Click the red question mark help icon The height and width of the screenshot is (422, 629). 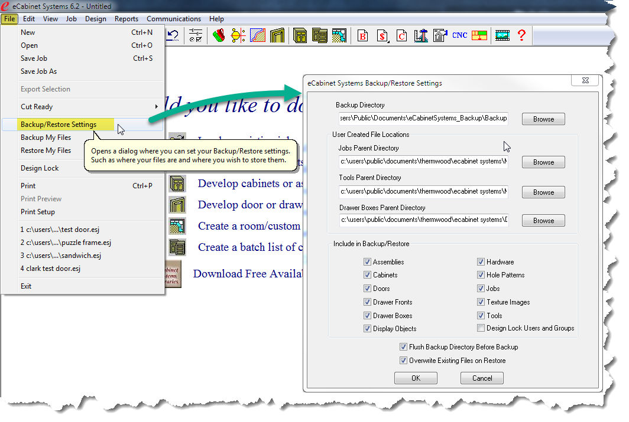521,35
